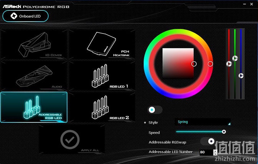Image resolution: width=258 pixels, height=164 pixels.
Task: Decrease the Addressable LED Number with down arrow
Action: click(215, 154)
